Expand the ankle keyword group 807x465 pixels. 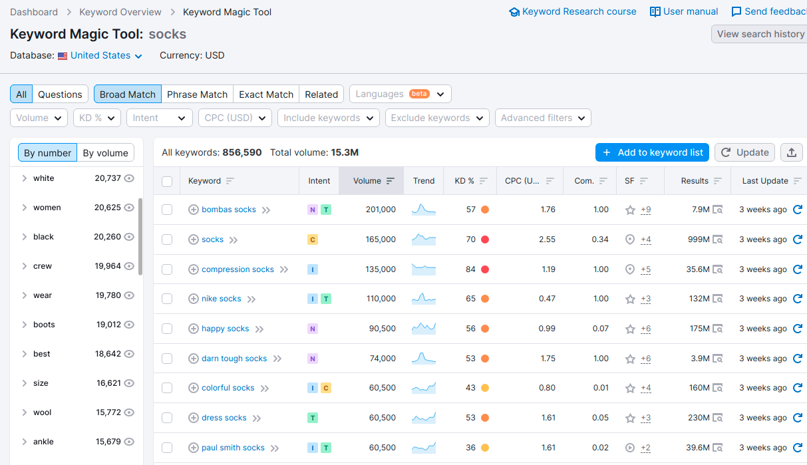(x=25, y=442)
